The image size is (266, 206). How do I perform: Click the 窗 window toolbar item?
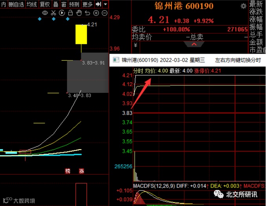point(64,4)
